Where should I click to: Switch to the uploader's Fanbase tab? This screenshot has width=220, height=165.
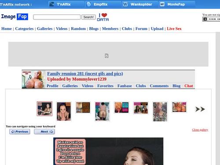pyautogui.click(x=125, y=86)
